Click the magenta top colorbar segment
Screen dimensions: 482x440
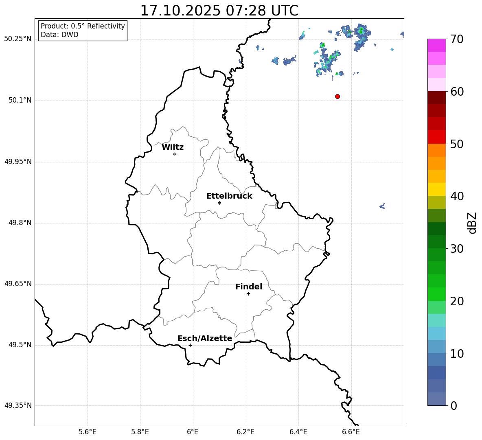coord(436,45)
